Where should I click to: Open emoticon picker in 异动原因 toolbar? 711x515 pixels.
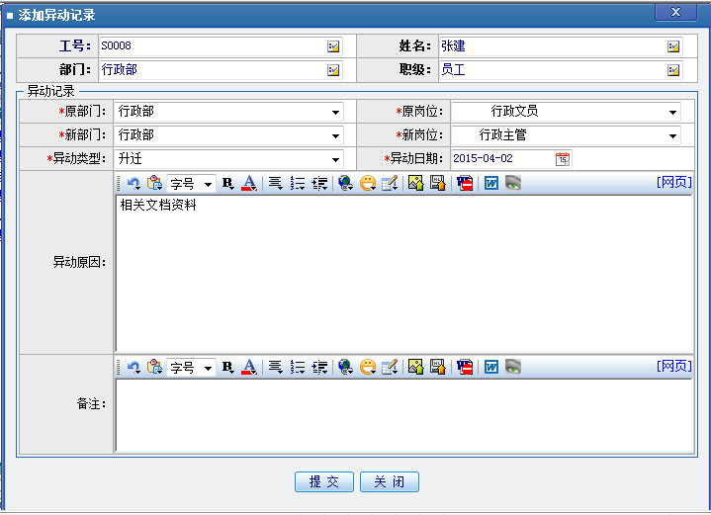(x=367, y=183)
